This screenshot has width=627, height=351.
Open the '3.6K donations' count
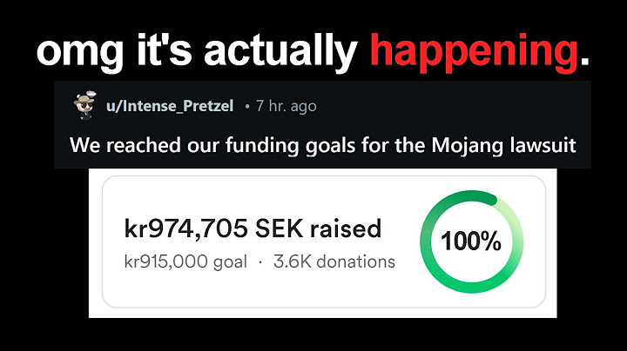click(x=334, y=262)
